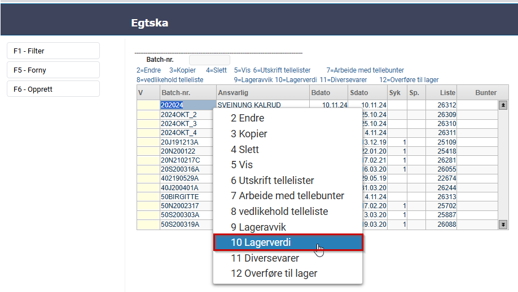Select batch 50S200303A row

[x=187, y=215]
